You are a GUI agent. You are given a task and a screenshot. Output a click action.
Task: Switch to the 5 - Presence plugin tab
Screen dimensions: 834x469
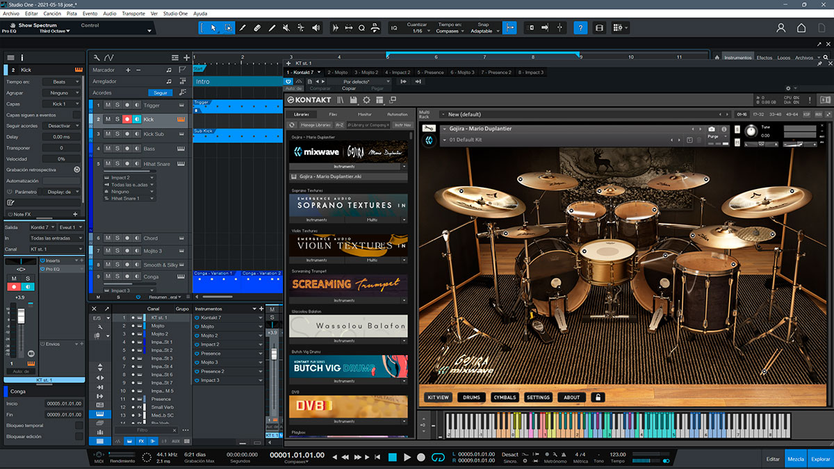tap(430, 72)
